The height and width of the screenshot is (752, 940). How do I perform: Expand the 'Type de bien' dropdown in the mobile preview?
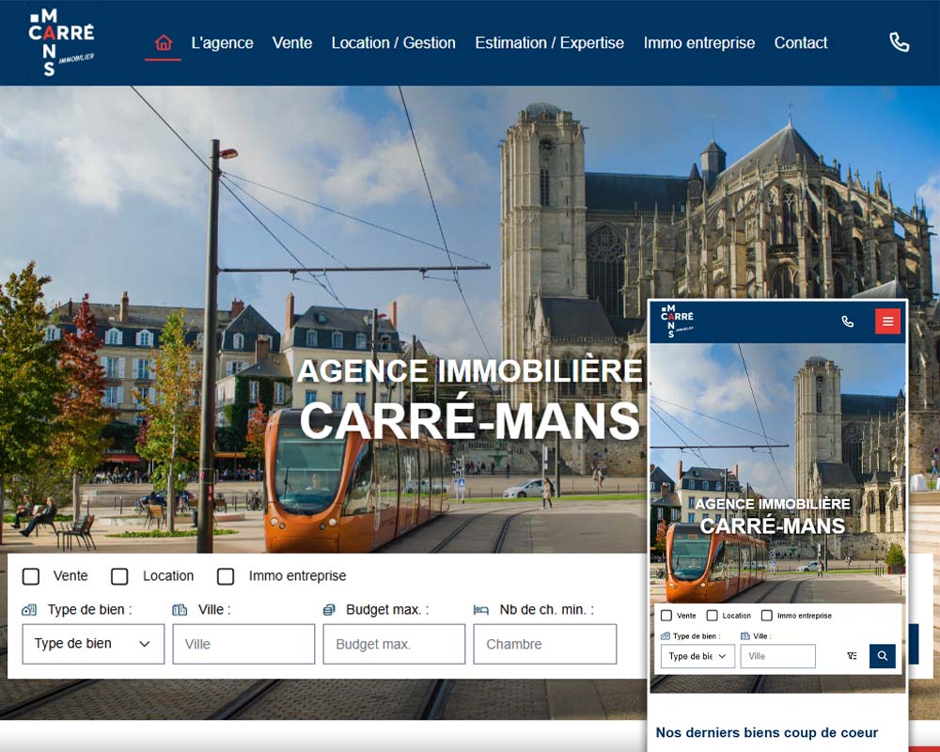[x=697, y=656]
